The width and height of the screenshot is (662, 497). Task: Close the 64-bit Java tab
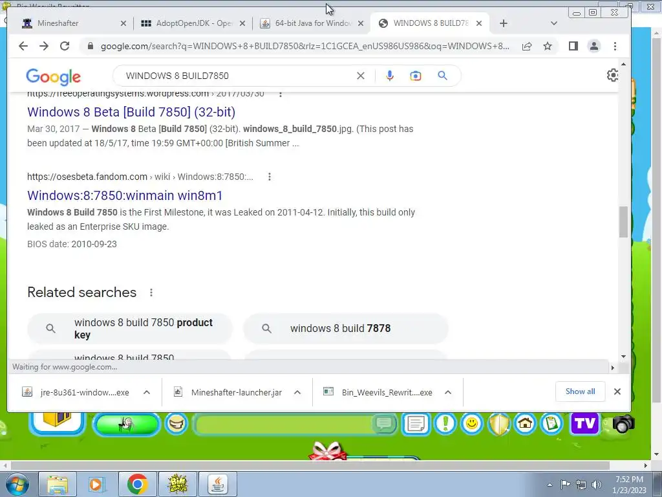point(361,23)
